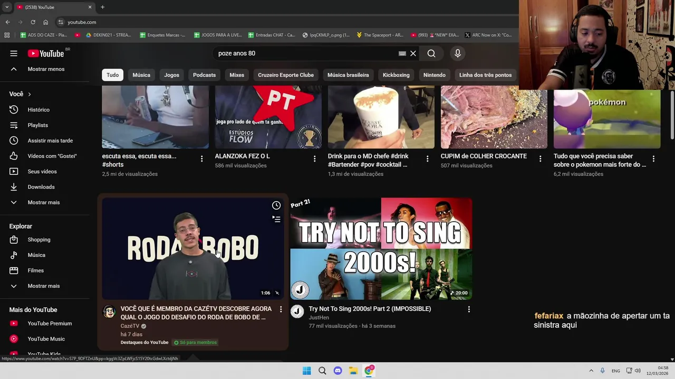Select the Mixes filter chip
Screen dimensions: 675x379
click(x=237, y=75)
